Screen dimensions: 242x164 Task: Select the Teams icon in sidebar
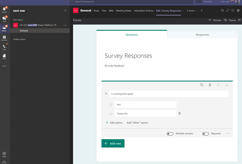click(x=4, y=28)
